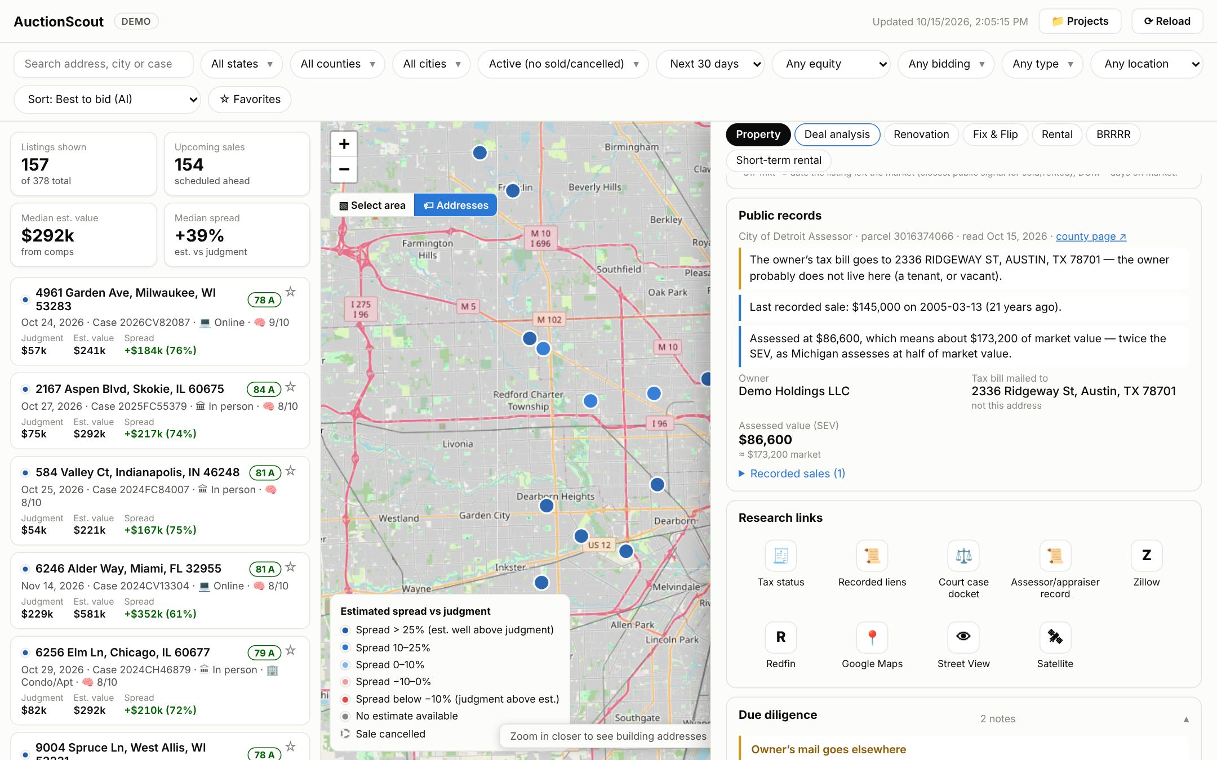Click the Reload button
This screenshot has width=1217, height=760.
[1167, 21]
